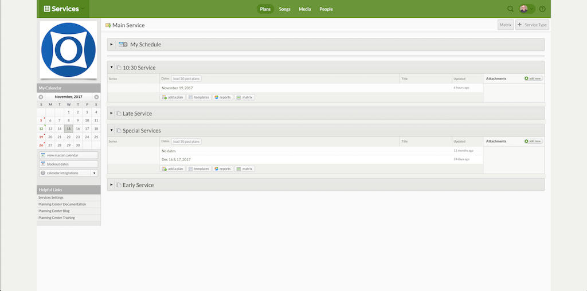Add new attachment to 10:30 Service
587x291 pixels.
tap(534, 78)
